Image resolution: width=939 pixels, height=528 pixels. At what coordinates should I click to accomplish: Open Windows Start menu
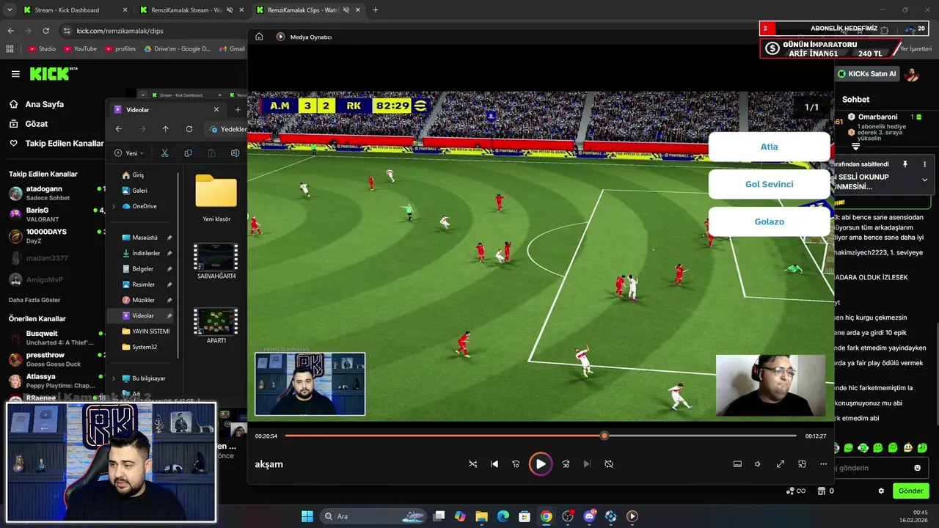307,516
